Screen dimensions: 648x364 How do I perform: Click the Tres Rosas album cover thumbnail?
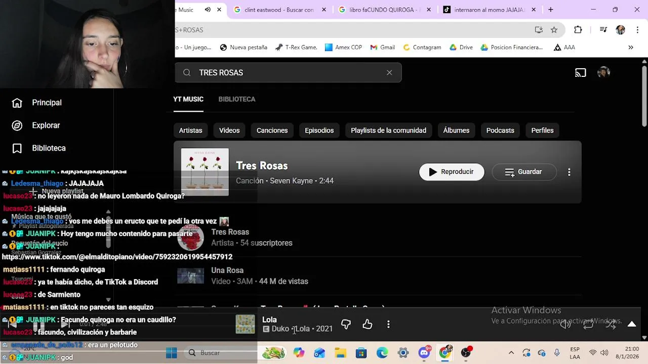(205, 172)
